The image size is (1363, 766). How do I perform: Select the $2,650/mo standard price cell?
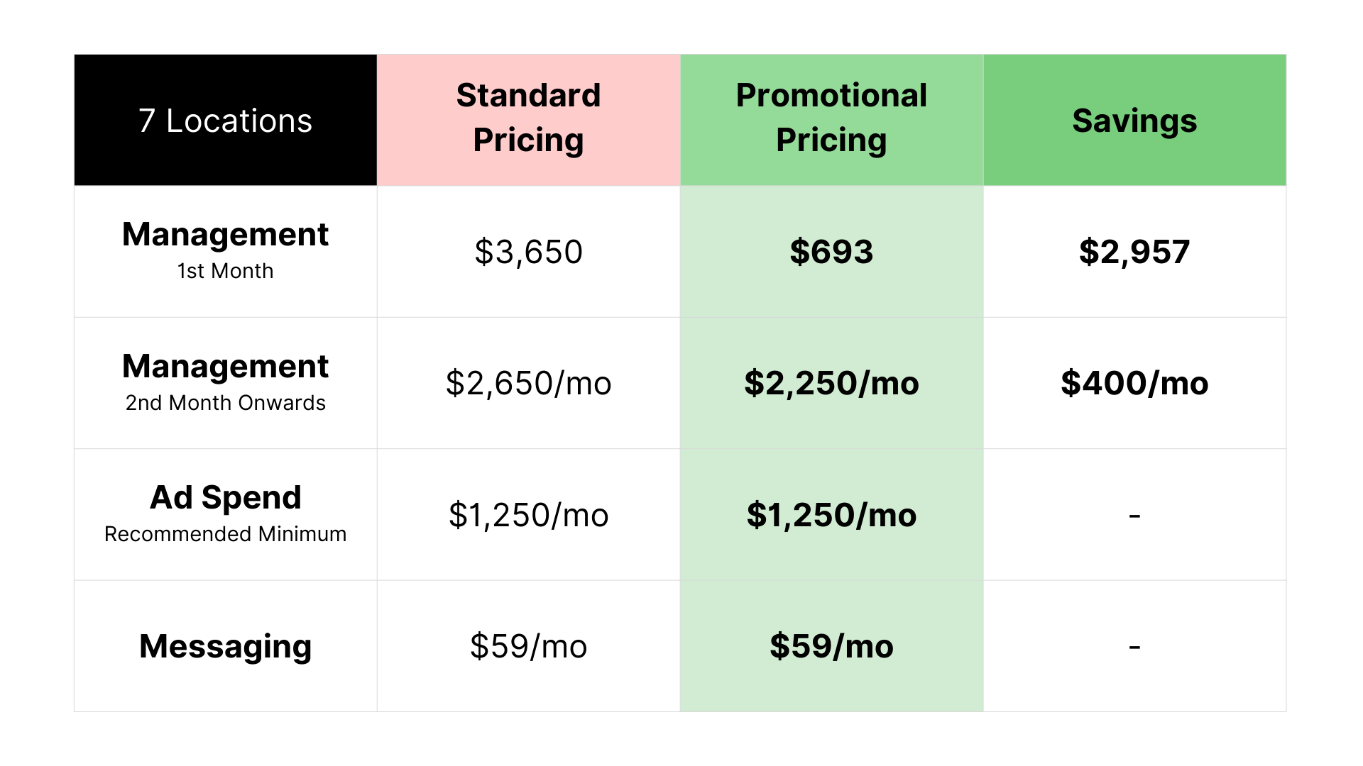[x=528, y=383]
